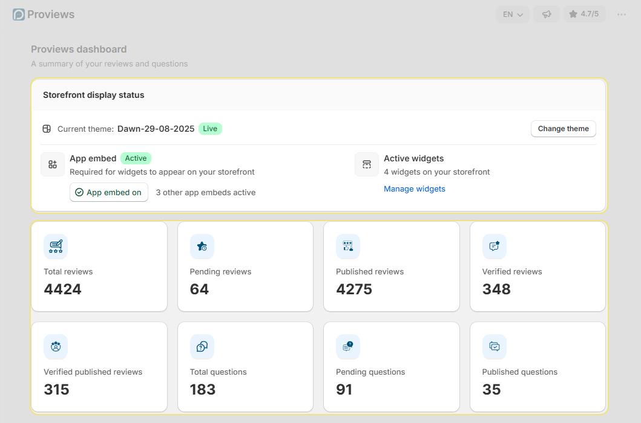Click '4 widgets on your storefront' text
The image size is (641, 423).
pos(436,172)
